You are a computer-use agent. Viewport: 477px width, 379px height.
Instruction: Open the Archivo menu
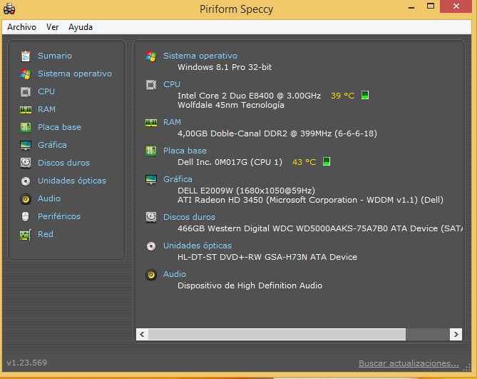coord(21,27)
